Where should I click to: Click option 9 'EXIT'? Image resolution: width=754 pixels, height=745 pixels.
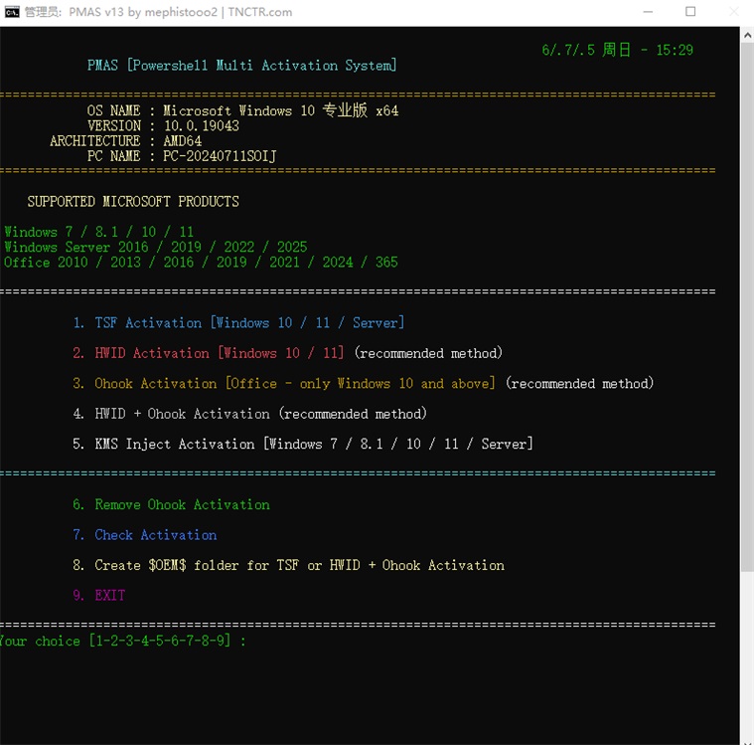tap(99, 596)
